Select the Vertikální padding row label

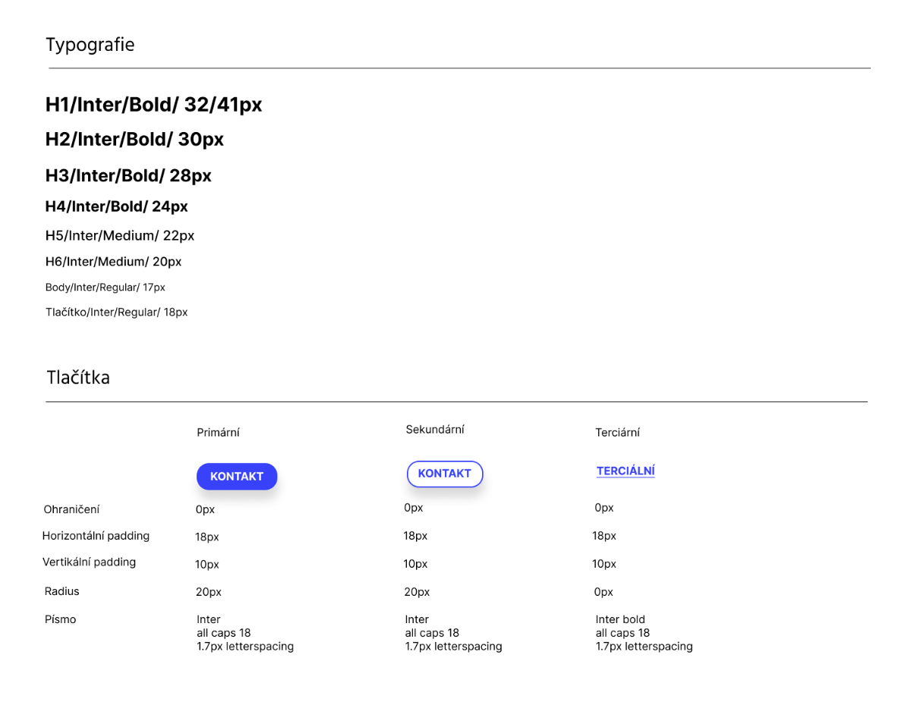(x=89, y=562)
